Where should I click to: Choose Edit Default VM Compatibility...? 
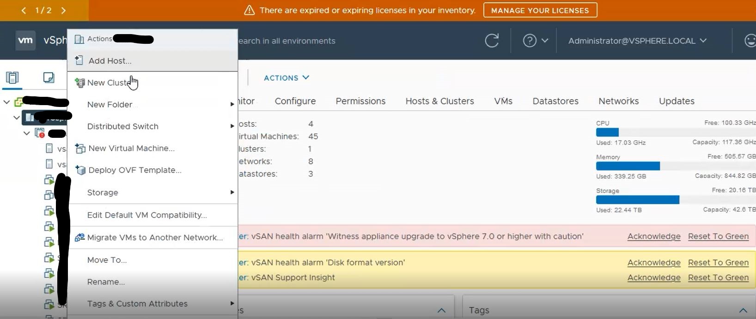(152, 215)
